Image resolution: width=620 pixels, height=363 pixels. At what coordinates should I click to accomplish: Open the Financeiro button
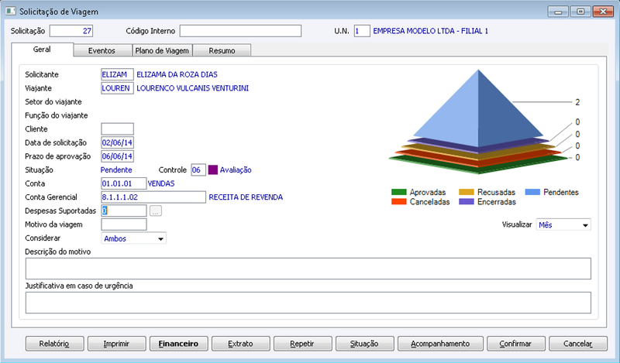[179, 344]
